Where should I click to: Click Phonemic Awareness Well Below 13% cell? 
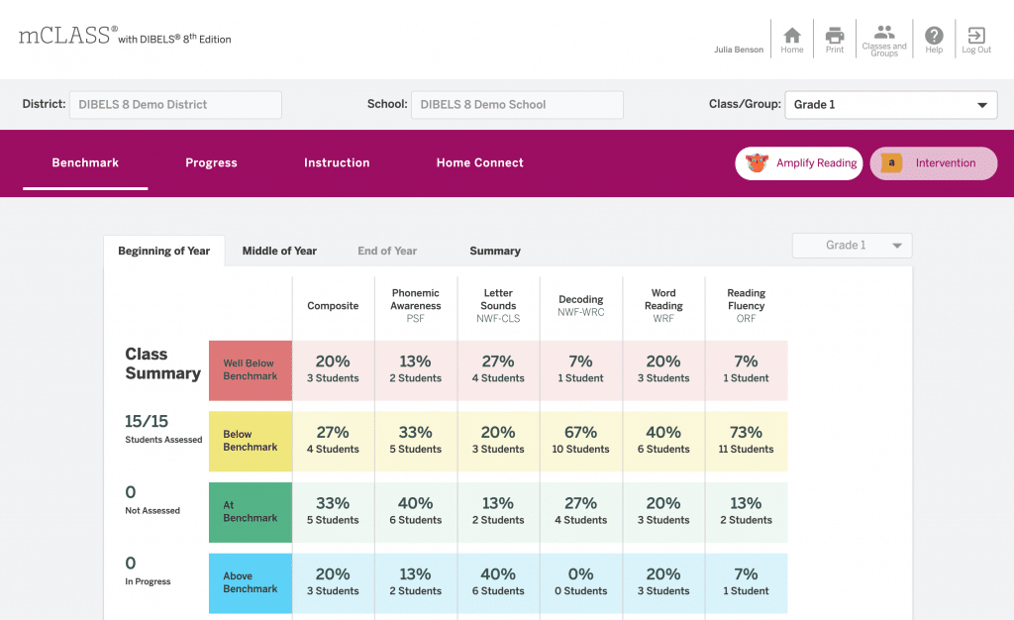click(416, 370)
